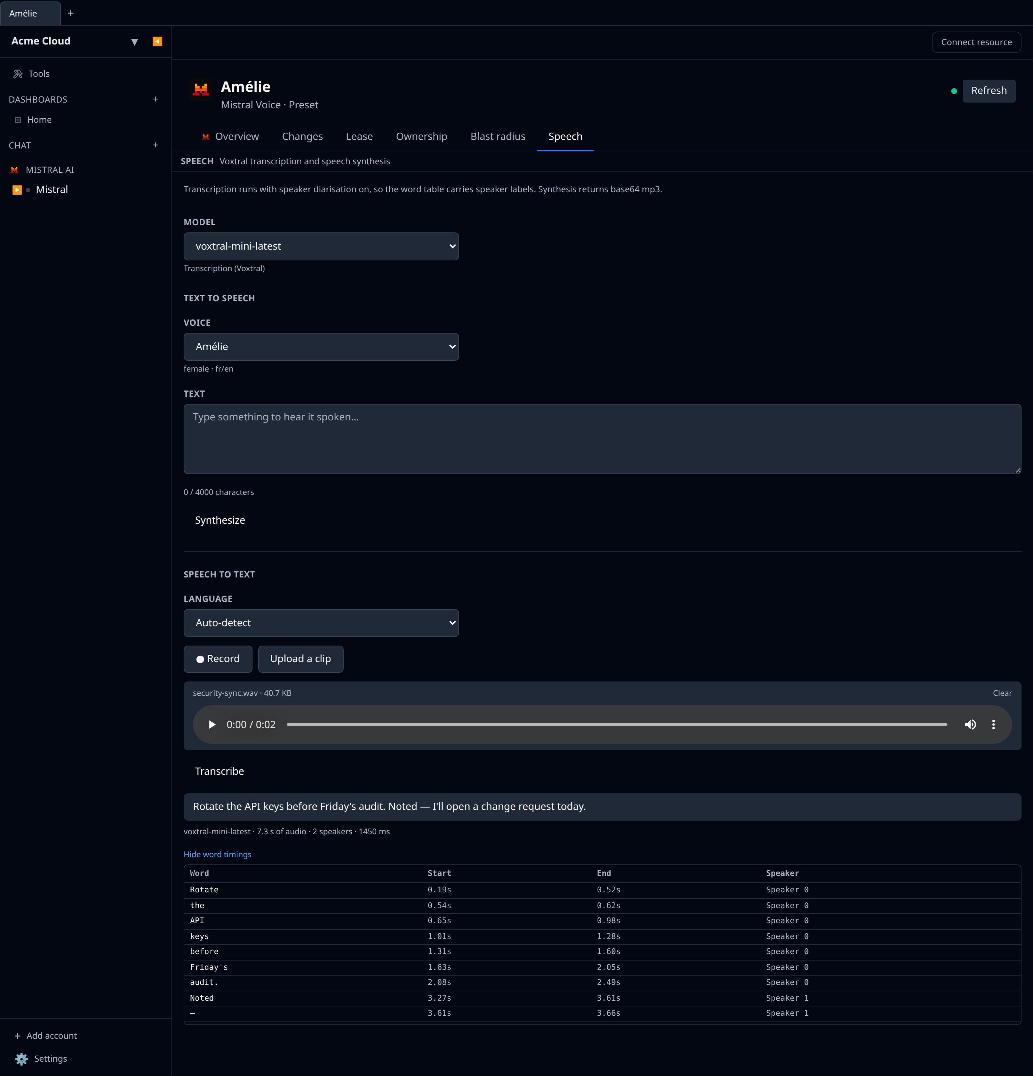The image size is (1033, 1076).
Task: Clear the security-sync.wav clip
Action: [1002, 693]
